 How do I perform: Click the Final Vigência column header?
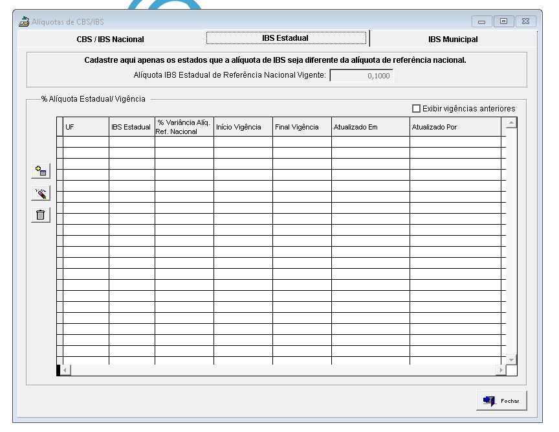pos(301,127)
